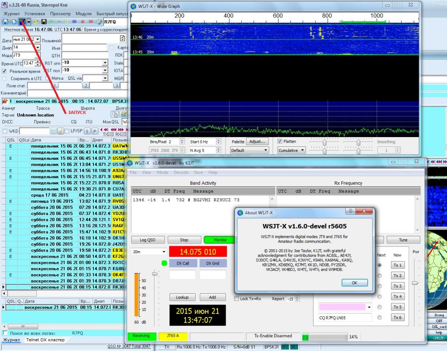
Task: Open the 20m band dropdown
Action: click(149, 252)
